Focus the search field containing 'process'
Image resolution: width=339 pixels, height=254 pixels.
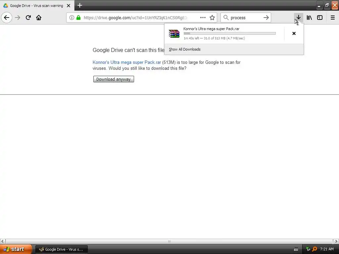coord(245,18)
